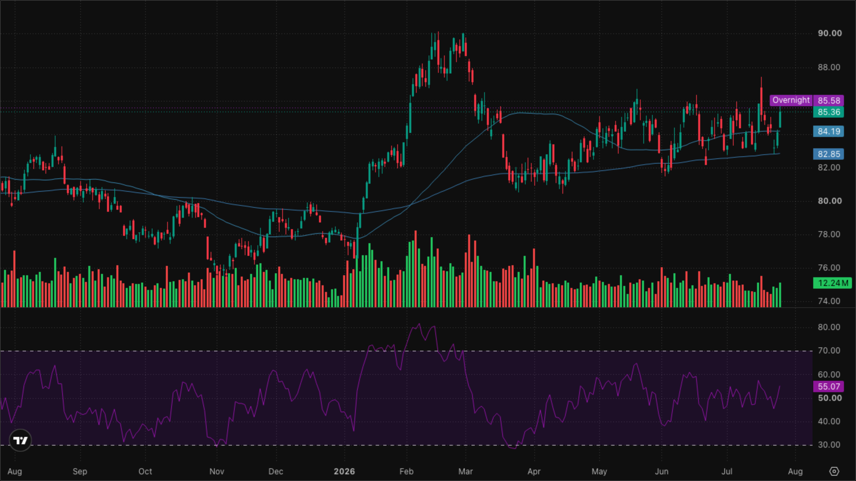Click the RSI 60.00 axis label
The height and width of the screenshot is (481, 856).
coord(829,375)
